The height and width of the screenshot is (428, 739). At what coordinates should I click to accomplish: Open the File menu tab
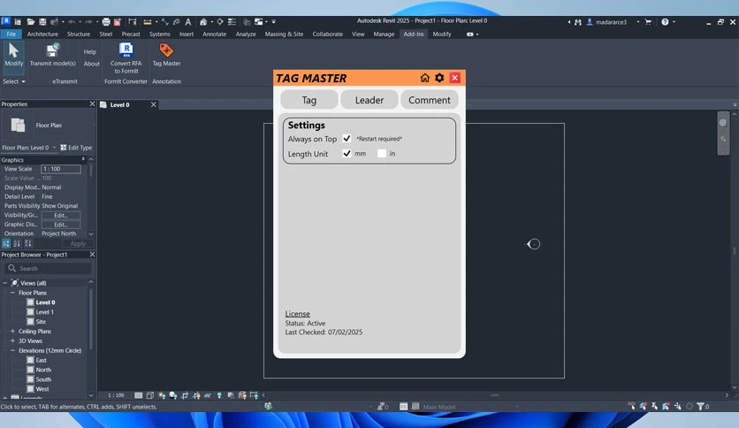point(11,34)
